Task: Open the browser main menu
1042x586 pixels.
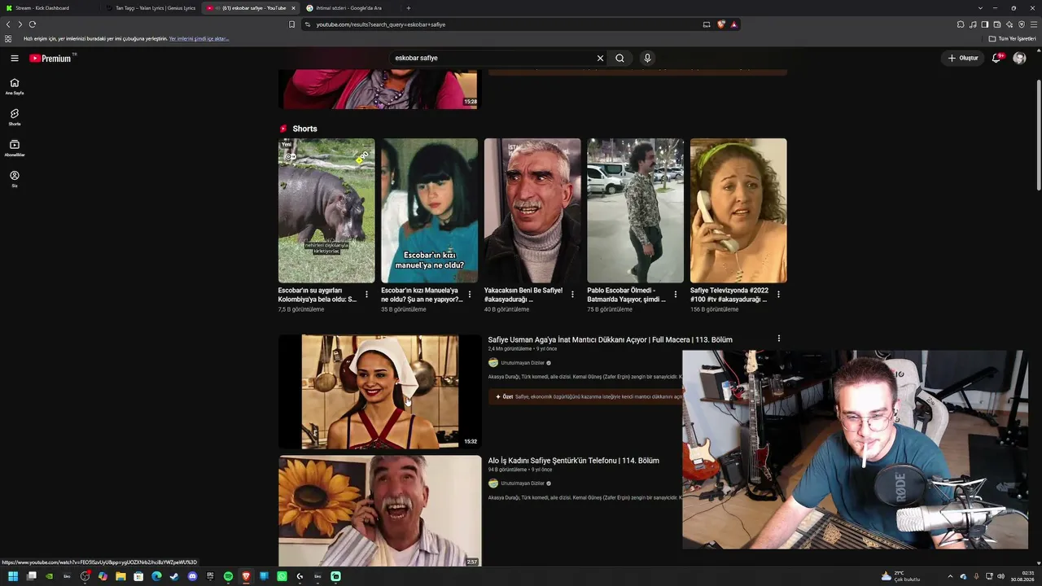Action: 1034,24
